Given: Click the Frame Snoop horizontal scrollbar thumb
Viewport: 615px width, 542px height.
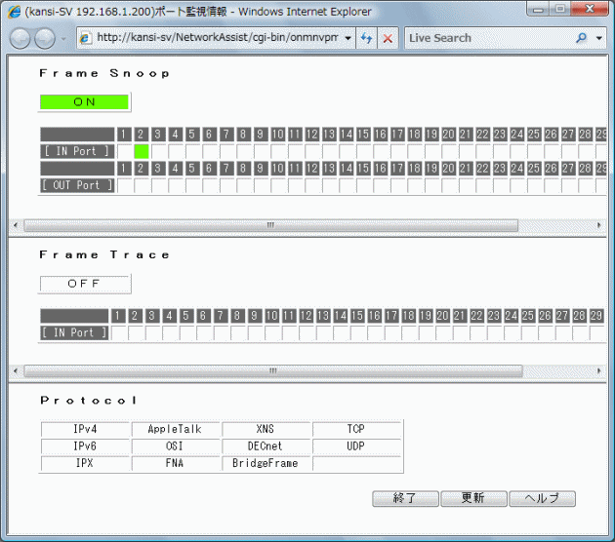Looking at the screenshot, I should coord(270,225).
